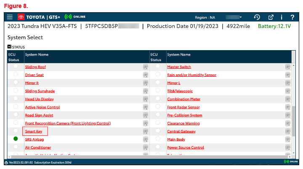303x169 pixels.
Task: Click info icon for Air Conditioner row
Action: 146,148
